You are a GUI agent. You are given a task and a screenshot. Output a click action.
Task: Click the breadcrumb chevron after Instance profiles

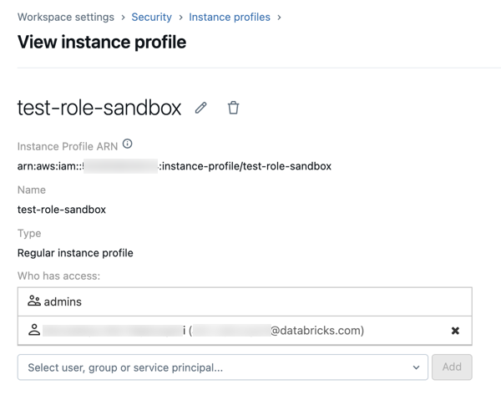pos(279,17)
